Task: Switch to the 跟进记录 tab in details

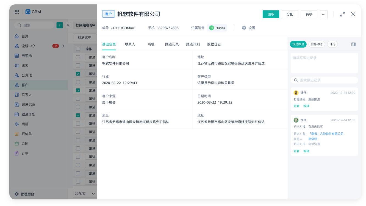Action: point(172,44)
